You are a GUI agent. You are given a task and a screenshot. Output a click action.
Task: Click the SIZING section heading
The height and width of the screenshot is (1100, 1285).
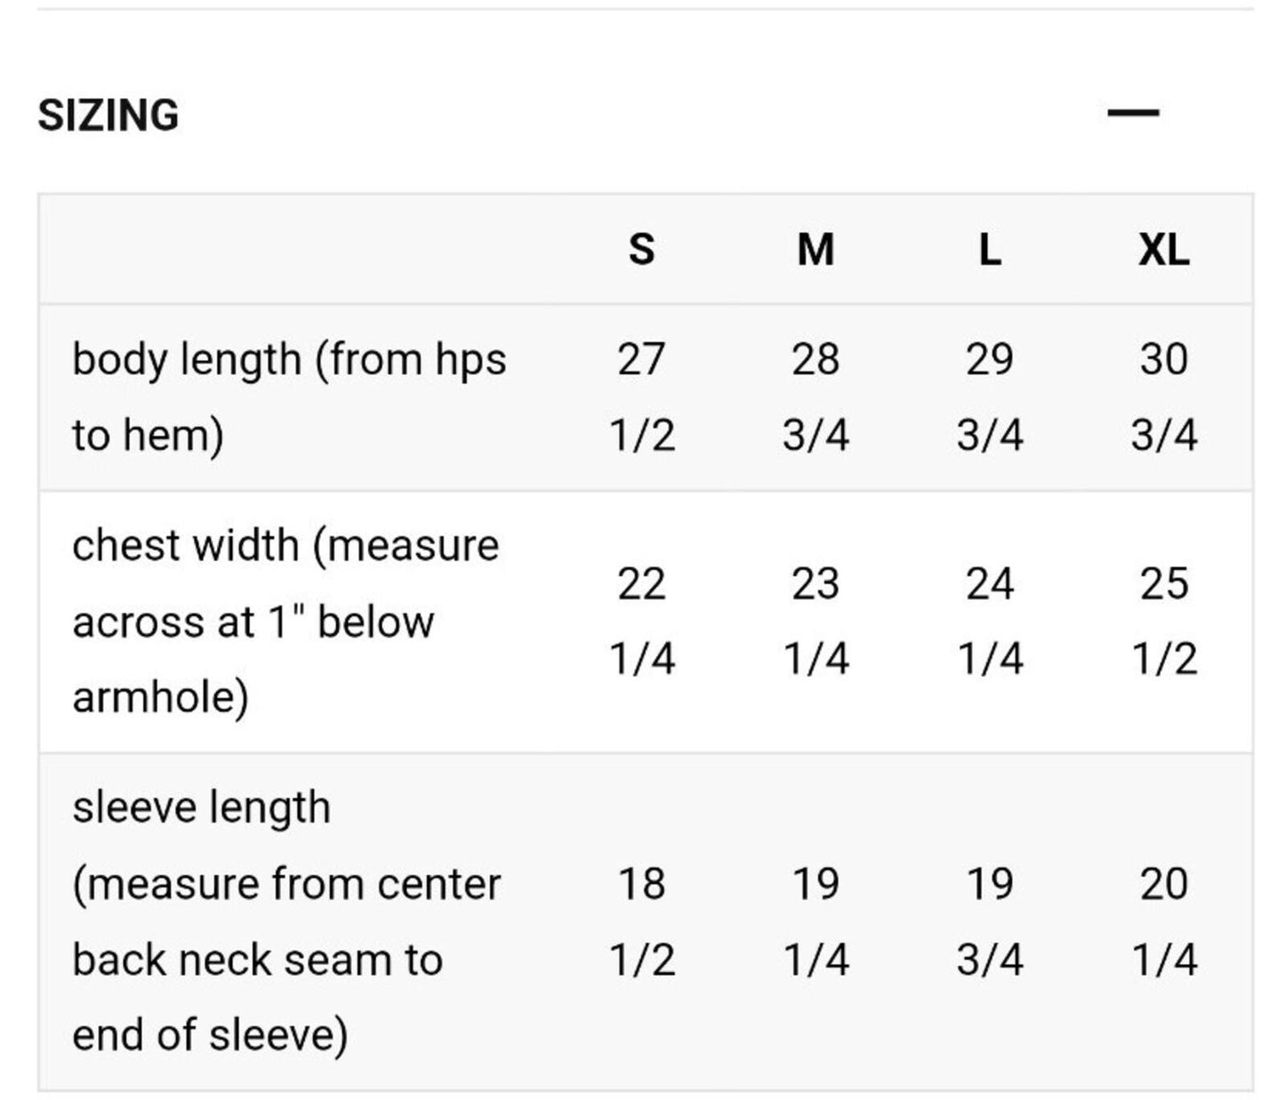point(108,116)
